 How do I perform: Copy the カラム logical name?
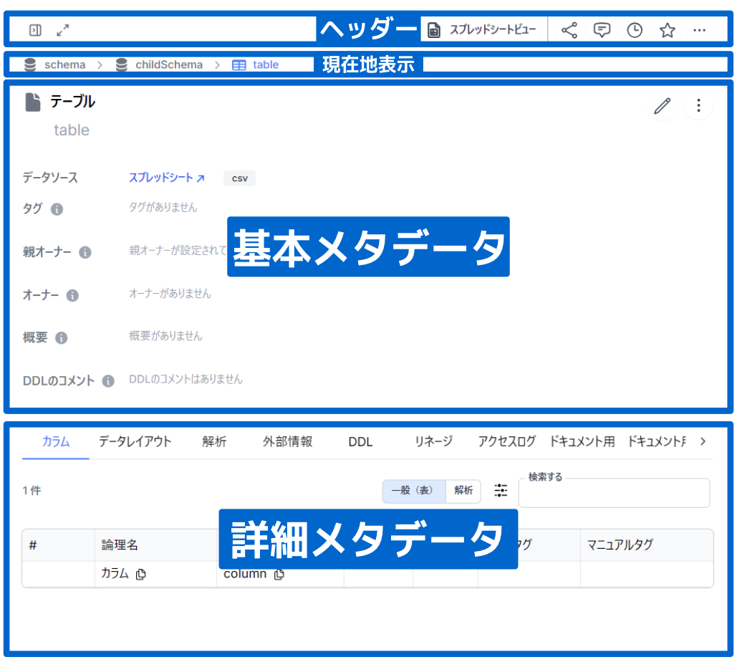coord(140,575)
